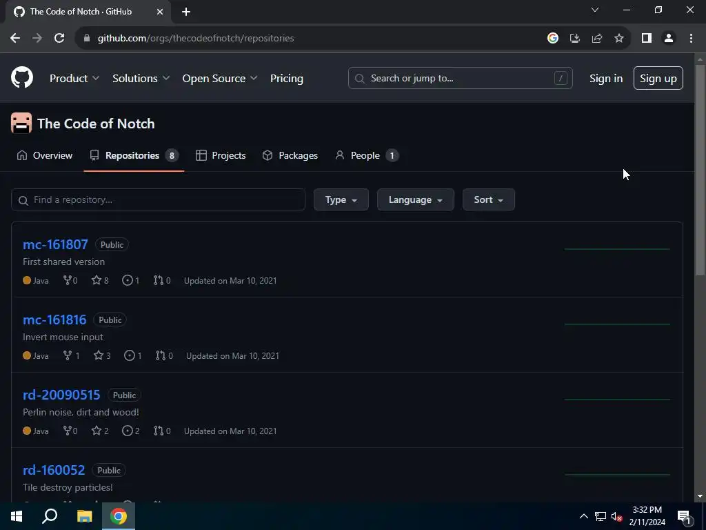Click the Google account icon in toolbar

coord(552,39)
